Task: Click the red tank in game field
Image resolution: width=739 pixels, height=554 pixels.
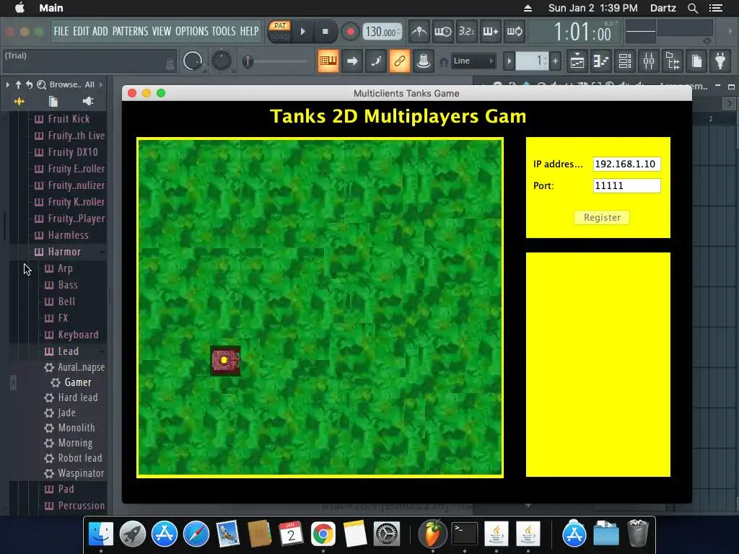Action: pos(225,361)
